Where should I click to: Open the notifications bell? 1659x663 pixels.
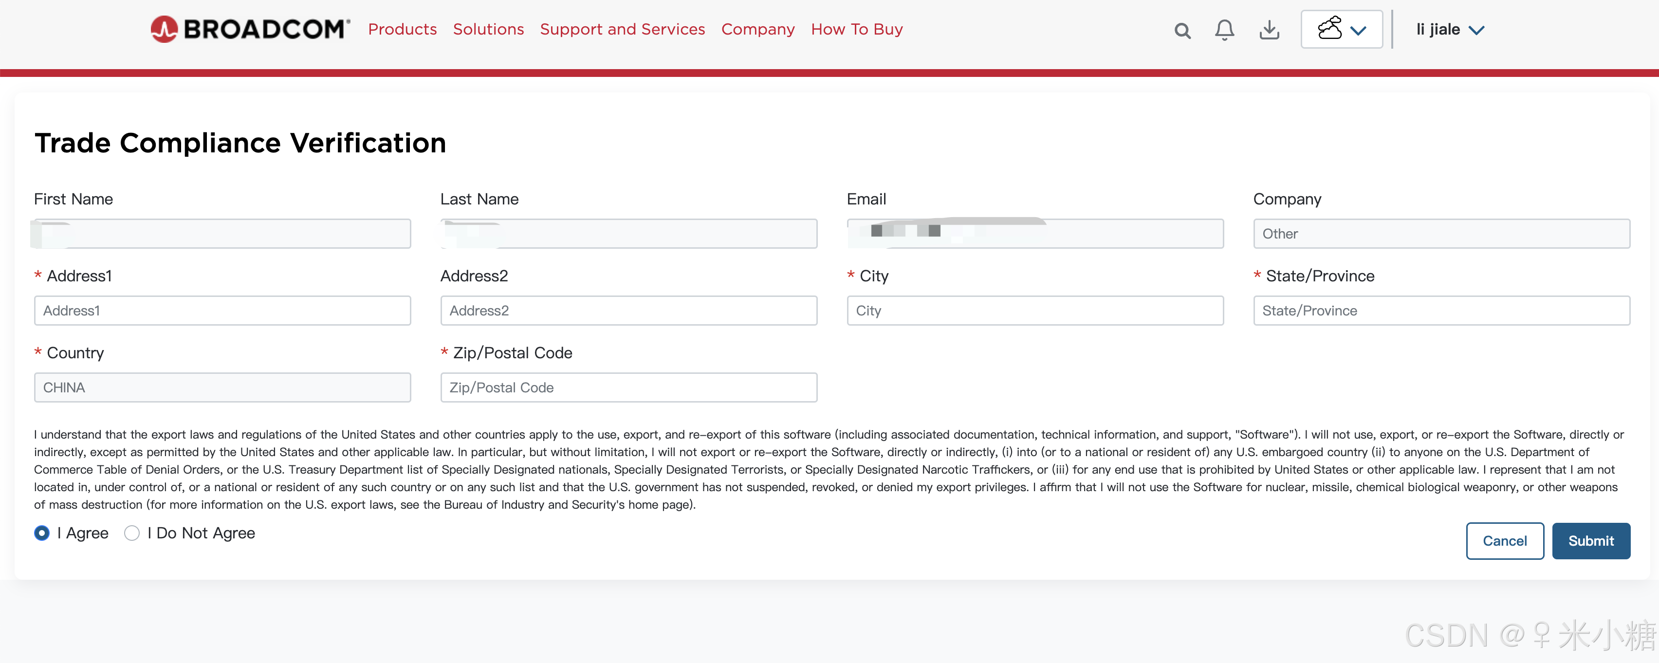pos(1224,30)
